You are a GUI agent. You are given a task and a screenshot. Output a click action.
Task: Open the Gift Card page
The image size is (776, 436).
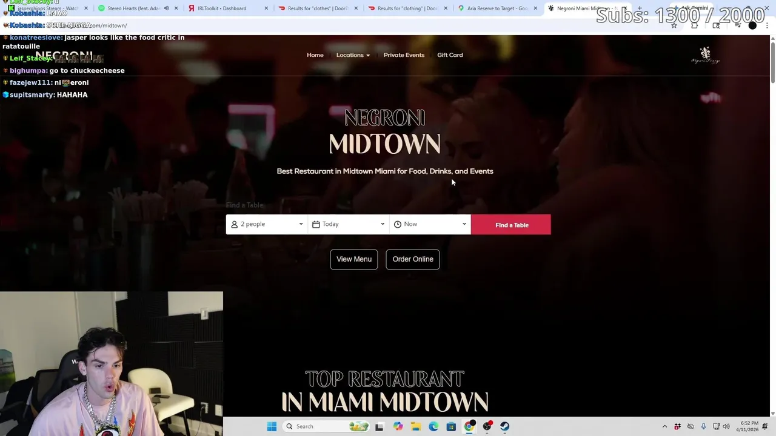[450, 55]
